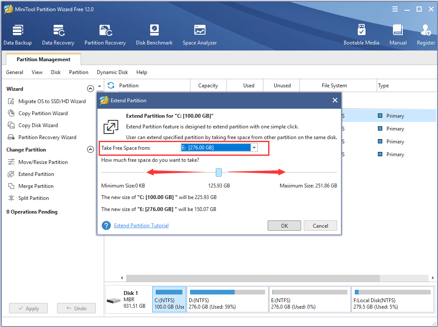Open Partition Recovery tool
Image resolution: width=438 pixels, height=327 pixels.
point(105,35)
